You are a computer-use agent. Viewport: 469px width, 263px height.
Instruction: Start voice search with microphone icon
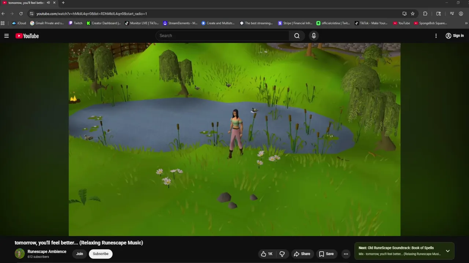click(x=314, y=36)
